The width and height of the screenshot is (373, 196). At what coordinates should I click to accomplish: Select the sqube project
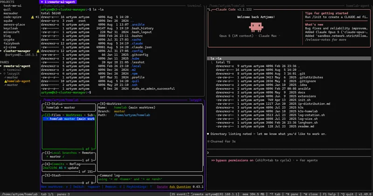pos(8,21)
